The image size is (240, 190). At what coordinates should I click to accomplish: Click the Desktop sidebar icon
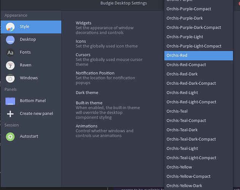click(10, 40)
